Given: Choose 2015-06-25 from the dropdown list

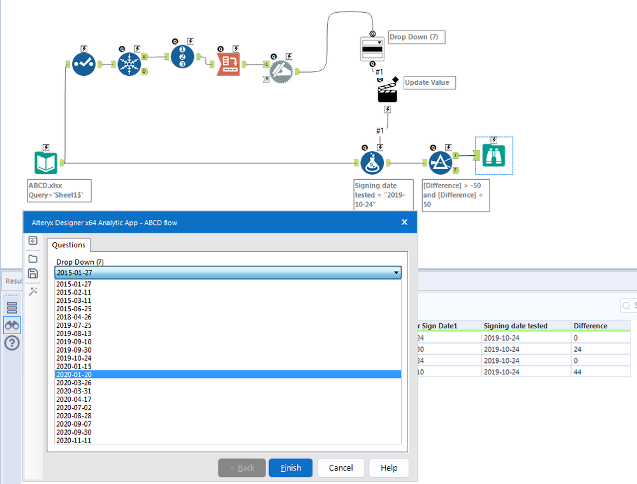Looking at the screenshot, I should pos(228,309).
